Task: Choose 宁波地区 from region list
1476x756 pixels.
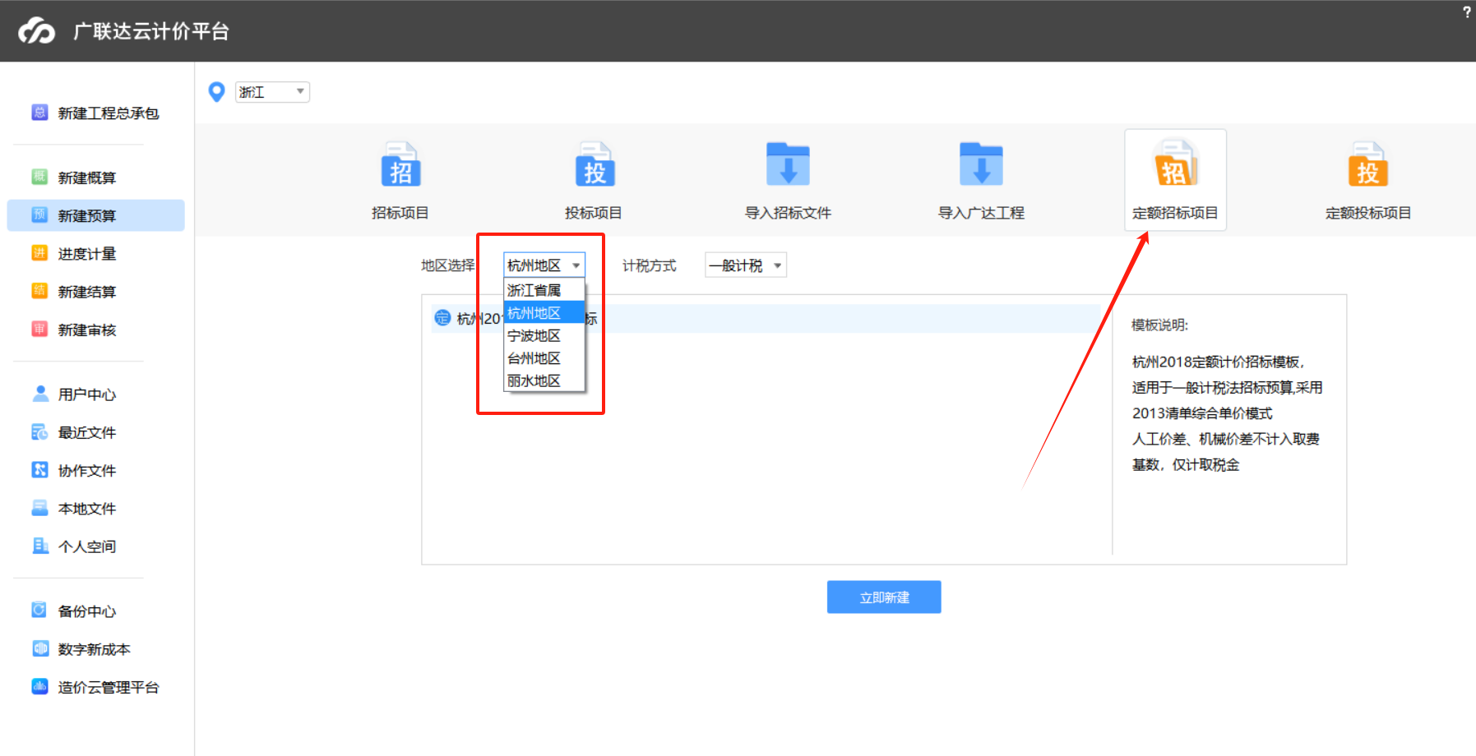Action: coord(544,335)
